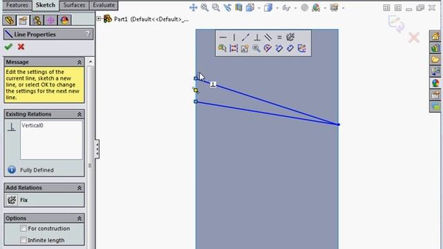This screenshot has height=249, width=443.
Task: Exit sketch via confirmation corner icon
Action: pyautogui.click(x=397, y=24)
